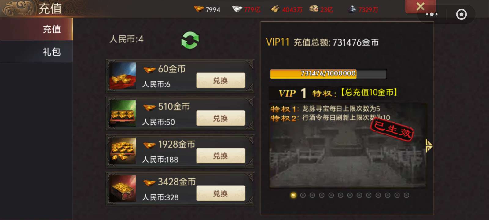489x220 pixels.
Task: Click 兑换 button for 1928金币
Action: pos(221,156)
